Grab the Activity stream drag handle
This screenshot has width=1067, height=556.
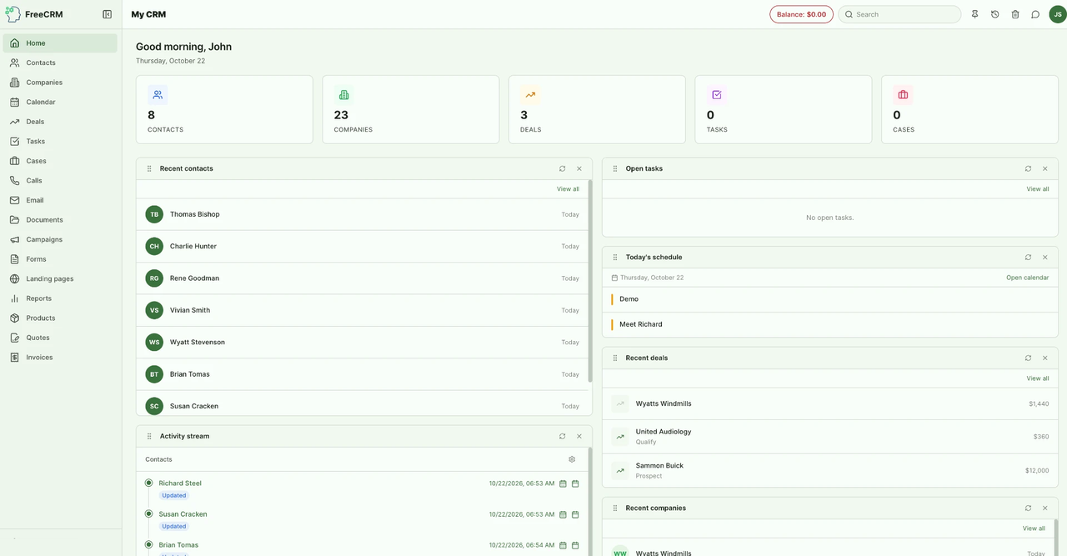149,436
